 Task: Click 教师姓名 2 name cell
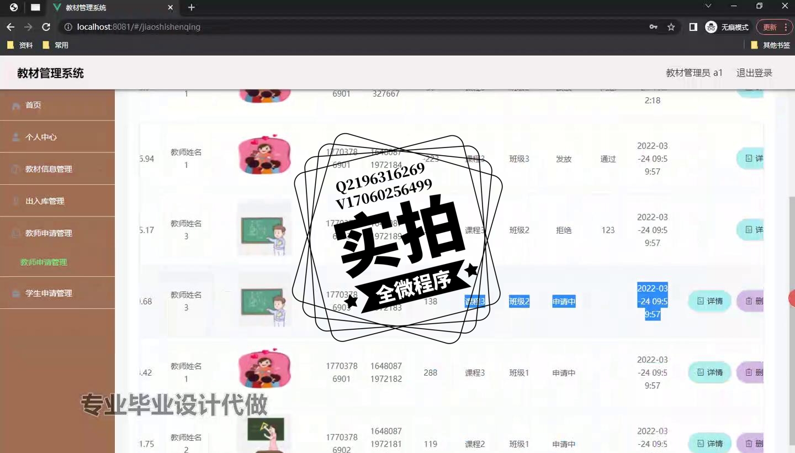coord(186,444)
